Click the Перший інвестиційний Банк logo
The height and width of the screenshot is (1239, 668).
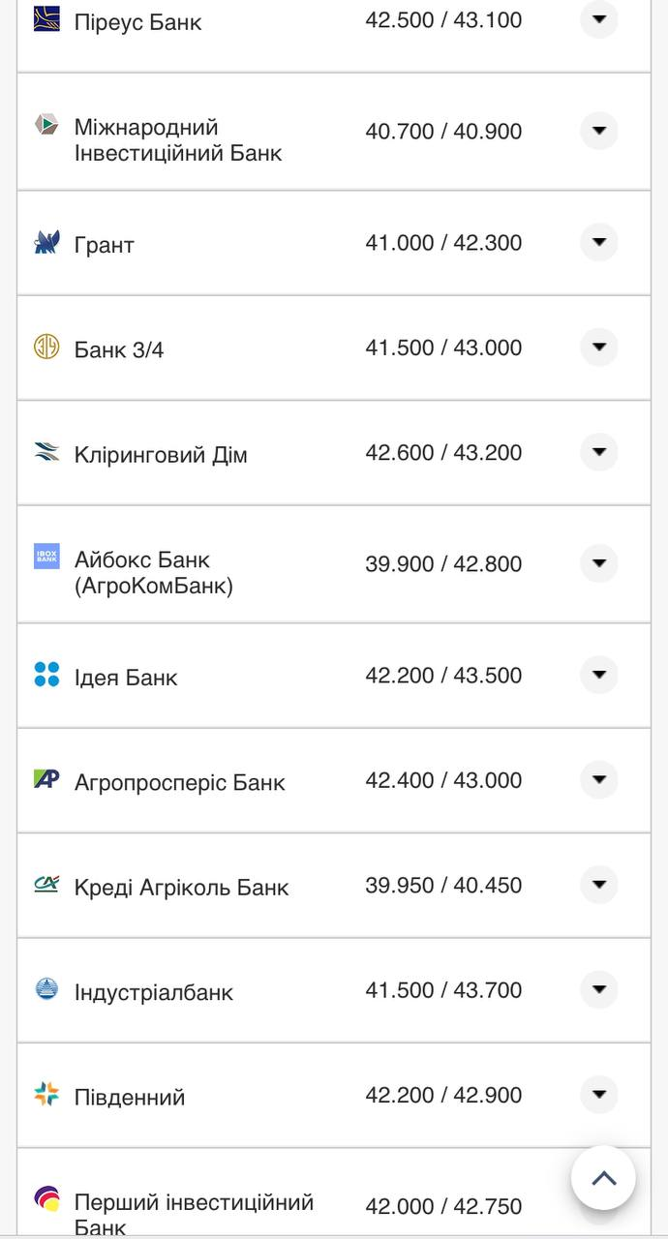(x=46, y=1198)
